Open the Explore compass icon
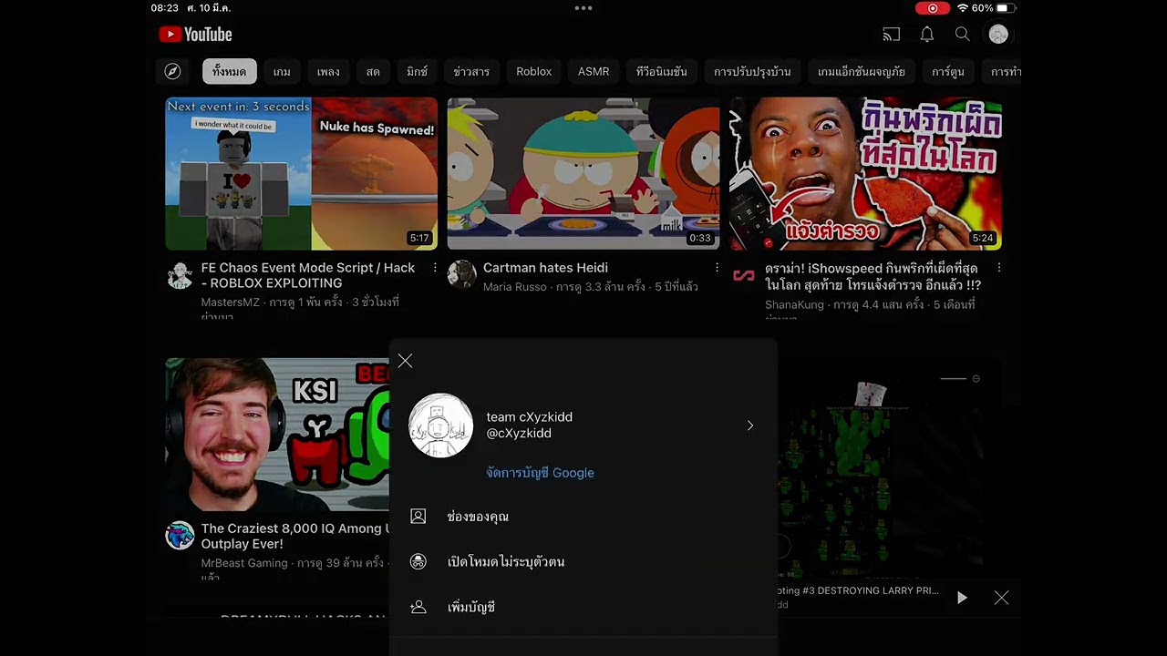The image size is (1167, 656). tap(172, 71)
